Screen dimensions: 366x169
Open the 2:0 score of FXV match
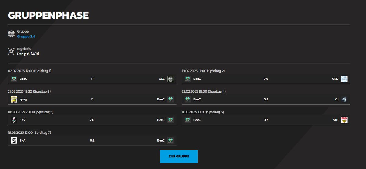tap(92, 120)
